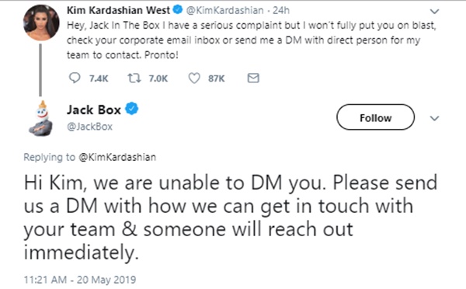Click the Jack Box verified checkmark badge
466x289 pixels.
click(x=132, y=109)
